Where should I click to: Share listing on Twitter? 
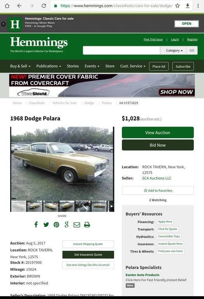pyautogui.click(x=46, y=225)
